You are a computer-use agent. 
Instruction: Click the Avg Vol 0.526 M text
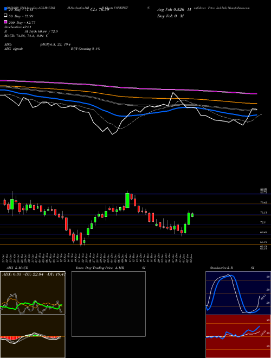coord(174,10)
